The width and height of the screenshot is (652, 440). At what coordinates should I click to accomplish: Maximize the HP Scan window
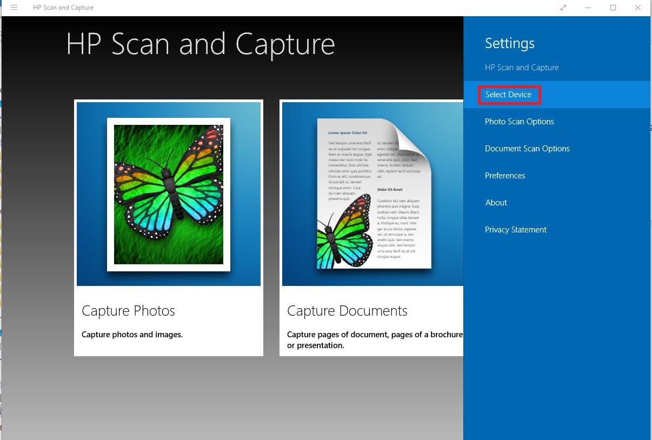(613, 8)
